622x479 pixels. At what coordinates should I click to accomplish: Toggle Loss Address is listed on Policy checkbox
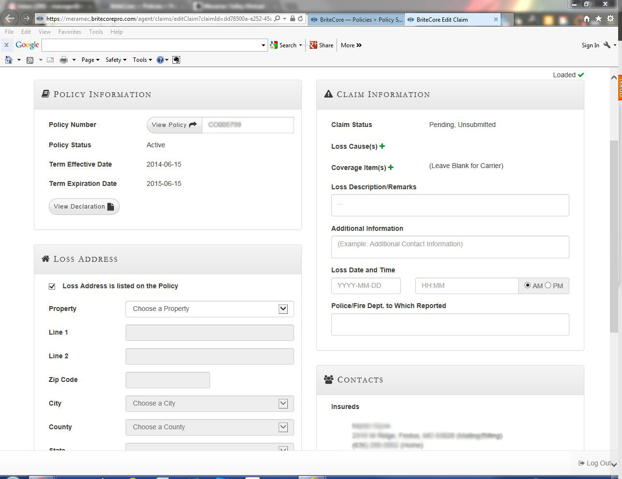[52, 286]
